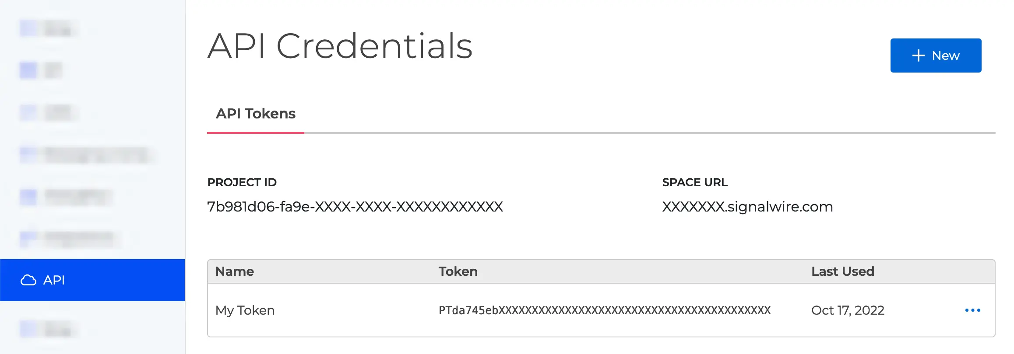Click the New button
Viewport: 1014px width, 354px height.
[x=936, y=56]
